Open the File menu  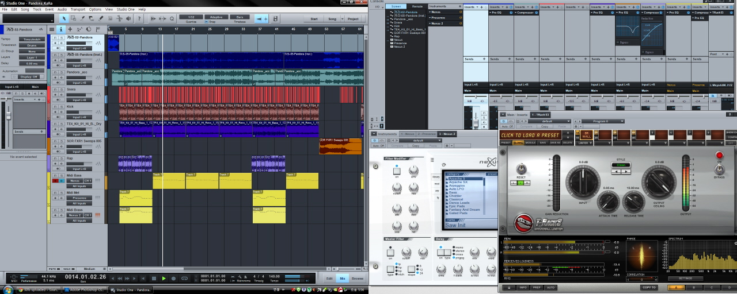click(5, 9)
